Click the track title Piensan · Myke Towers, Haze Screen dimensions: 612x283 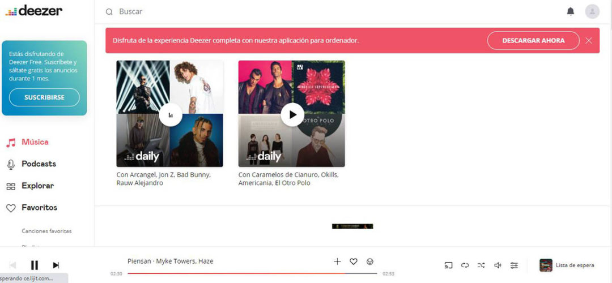170,261
